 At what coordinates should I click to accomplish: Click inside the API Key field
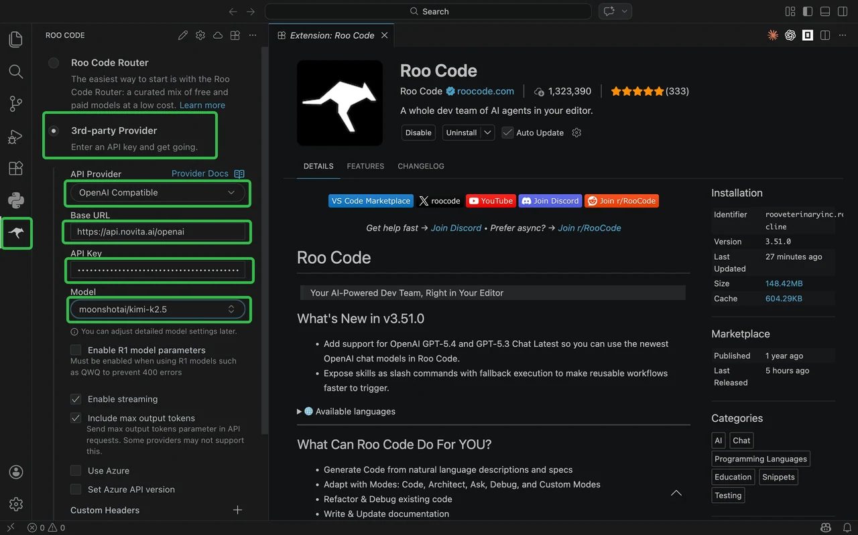point(158,271)
